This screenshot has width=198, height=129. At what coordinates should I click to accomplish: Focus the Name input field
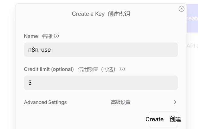click(101, 50)
